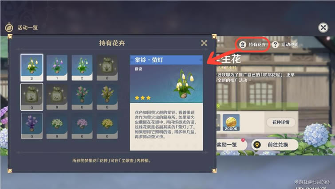Image resolution: width=335 pixels, height=189 pixels.
Task: Open the 活动说明 help button
Action: pyautogui.click(x=285, y=45)
